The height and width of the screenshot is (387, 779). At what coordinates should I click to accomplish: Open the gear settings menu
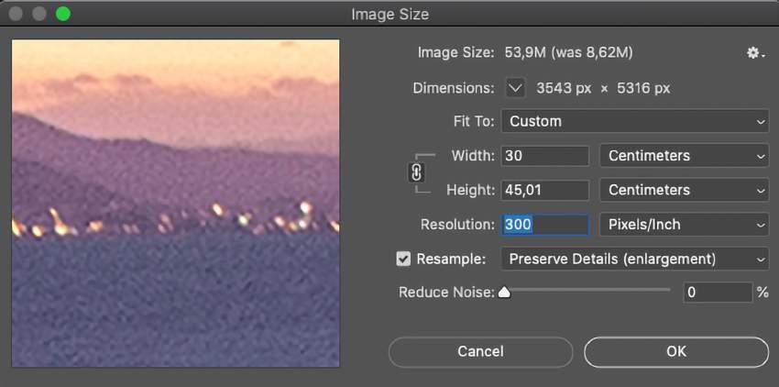pos(754,53)
